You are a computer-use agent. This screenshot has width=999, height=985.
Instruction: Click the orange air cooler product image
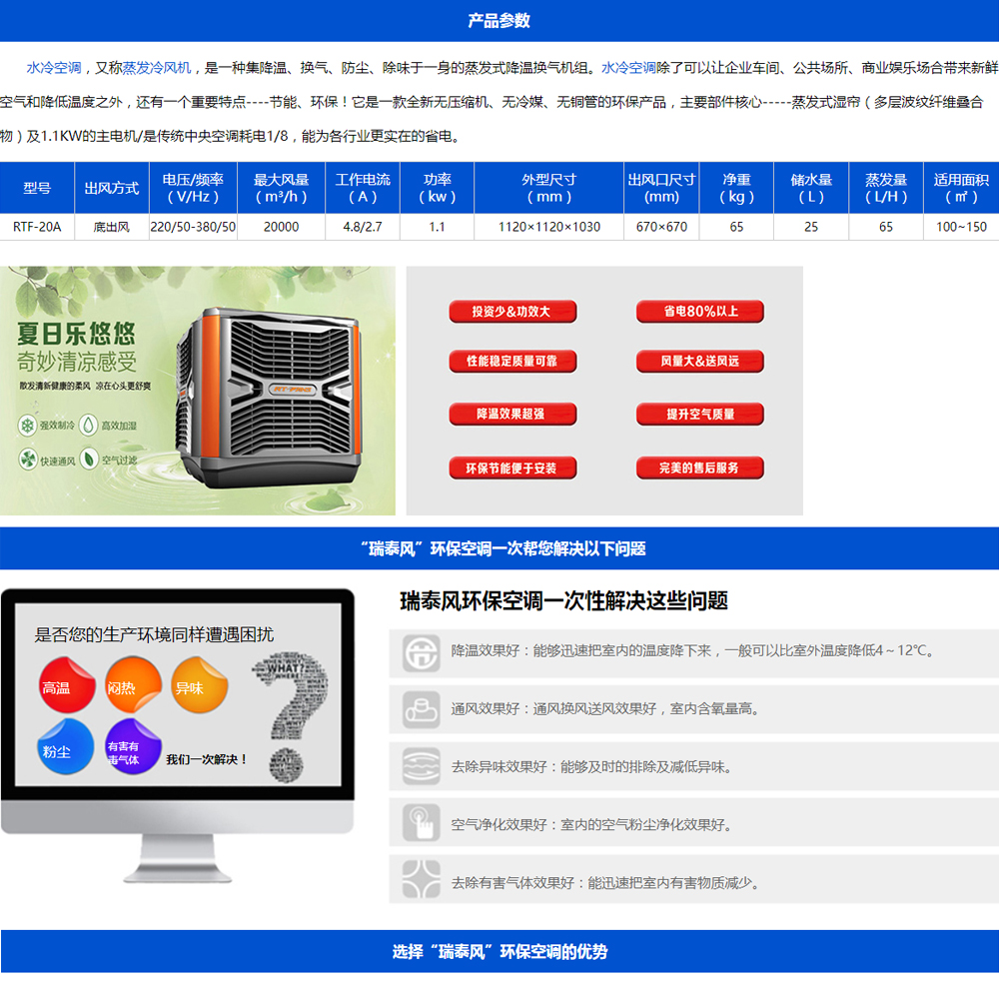pyautogui.click(x=268, y=392)
